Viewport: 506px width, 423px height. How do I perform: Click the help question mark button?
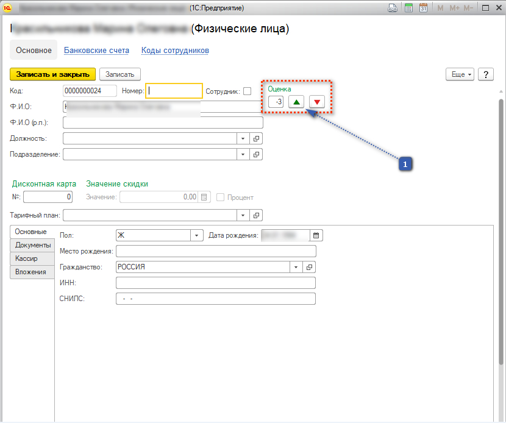click(485, 74)
